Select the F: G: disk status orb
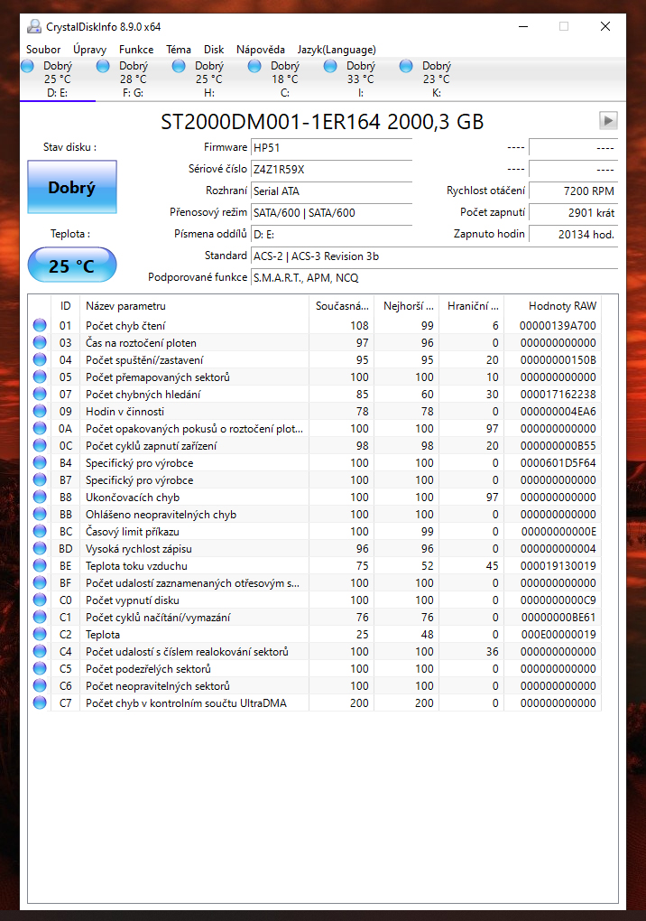Viewport: 646px width, 921px height. point(103,66)
